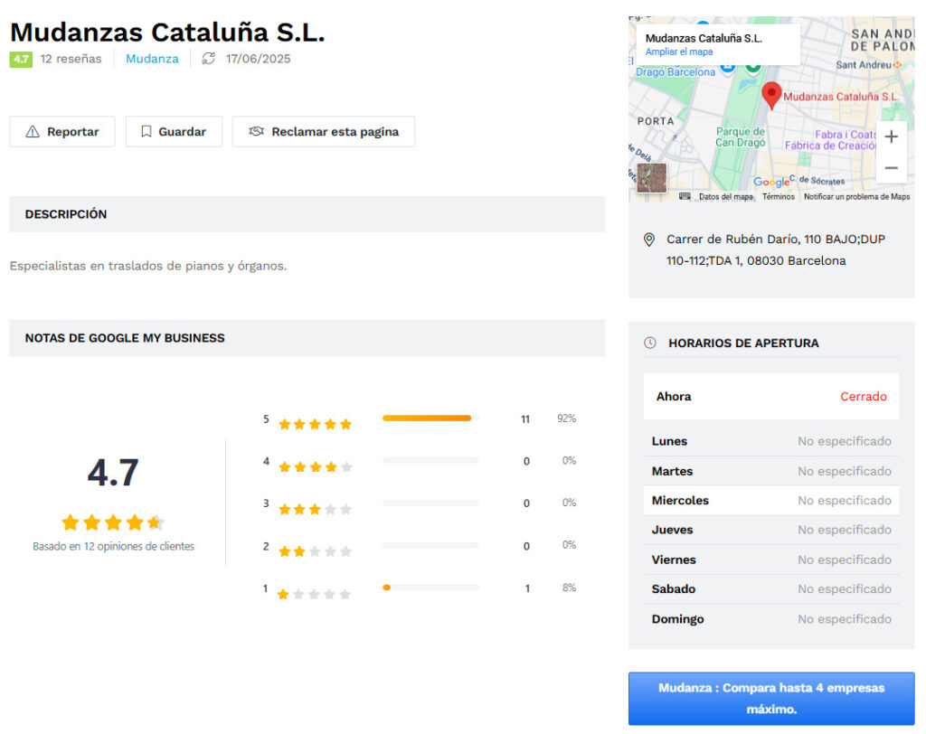Screen dimensions: 926x734
Task: Zoom out of the map with minus
Action: [891, 168]
